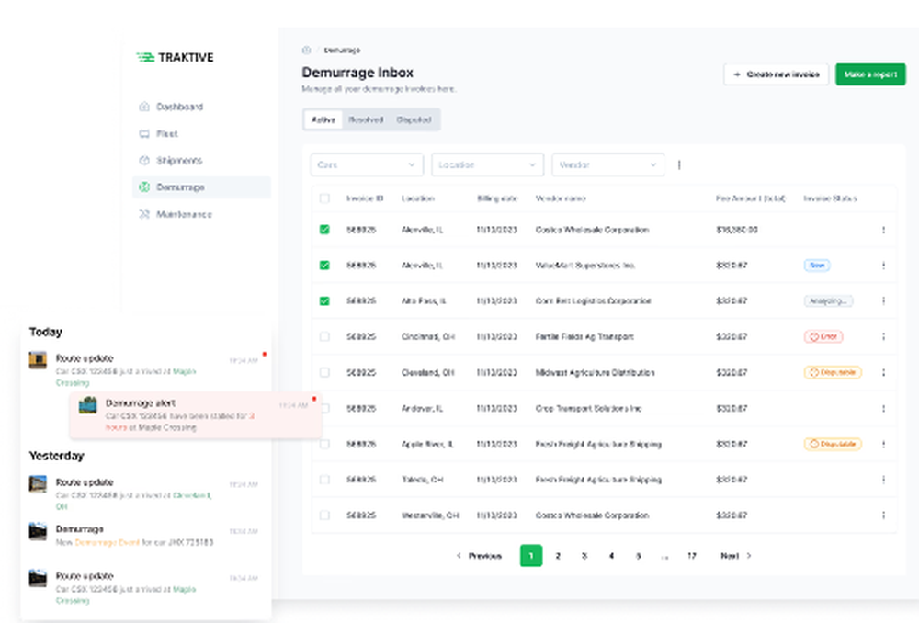This screenshot has height=623, width=919.
Task: Open the row menu for Midwest Agriculture Distribution
Action: pyautogui.click(x=883, y=372)
